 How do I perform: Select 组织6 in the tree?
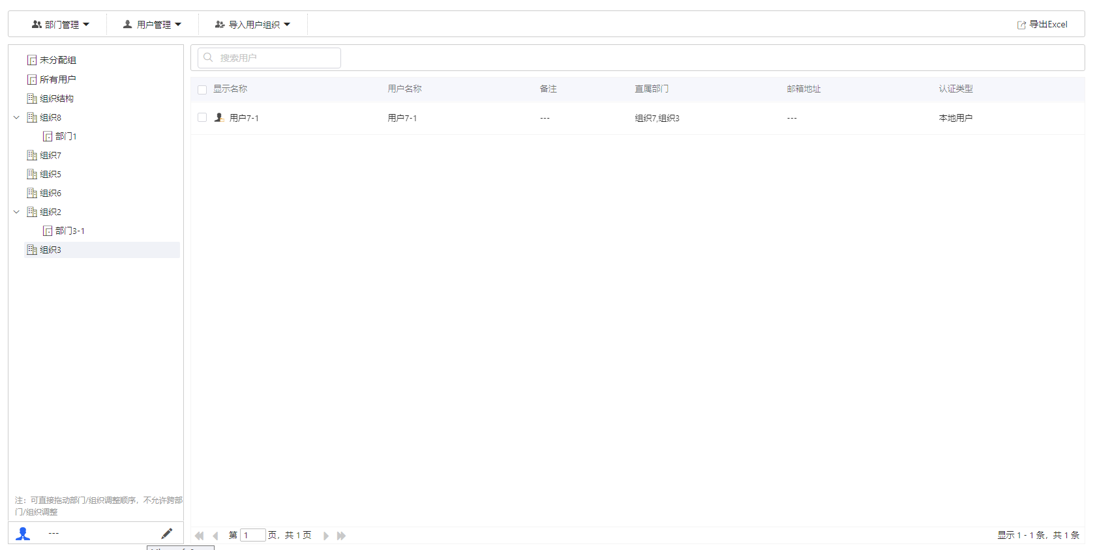click(x=50, y=193)
